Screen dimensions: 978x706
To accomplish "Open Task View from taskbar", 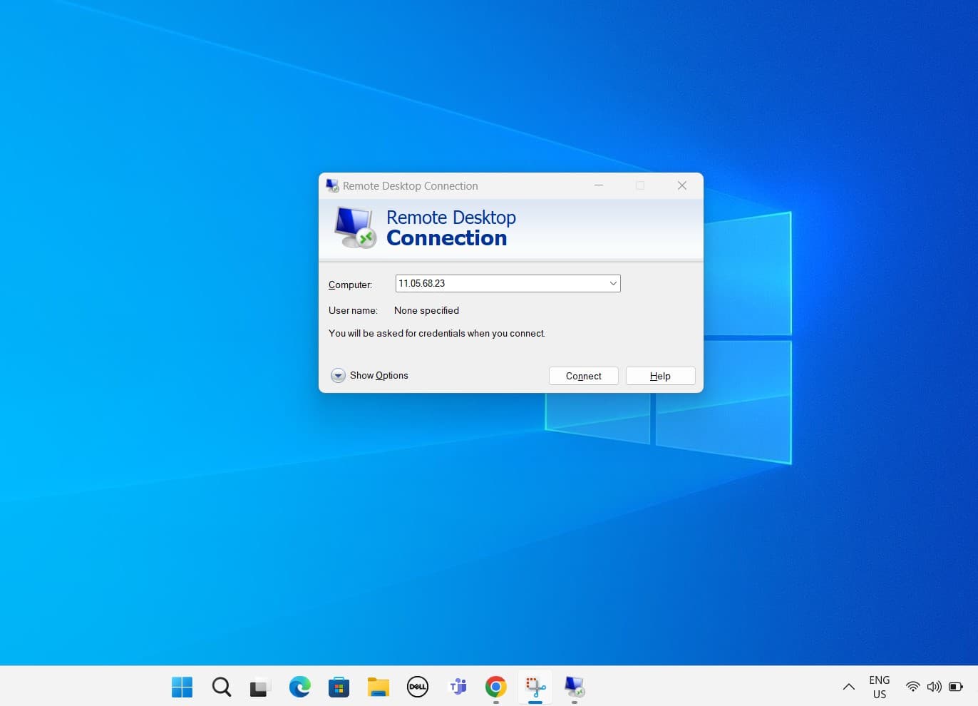I will 260,687.
